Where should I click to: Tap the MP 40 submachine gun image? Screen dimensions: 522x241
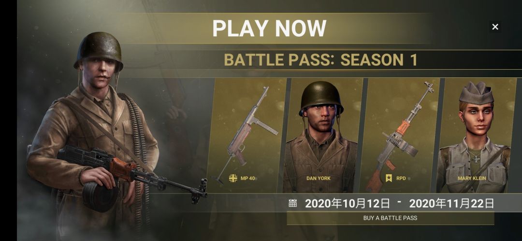248,134
